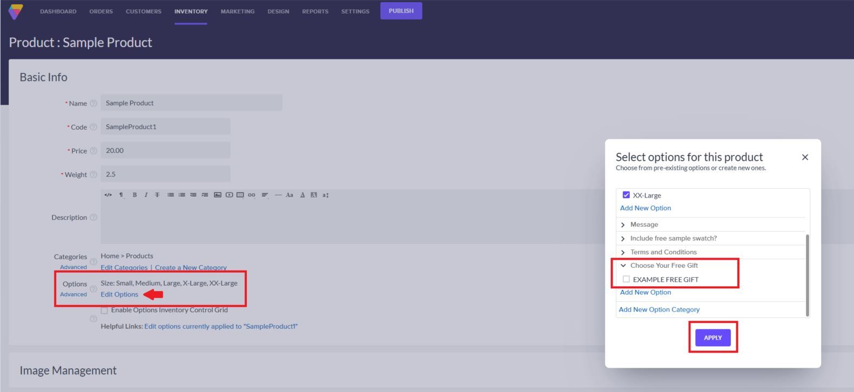Click the insert link icon in editor
The width and height of the screenshot is (854, 392).
[x=252, y=195]
